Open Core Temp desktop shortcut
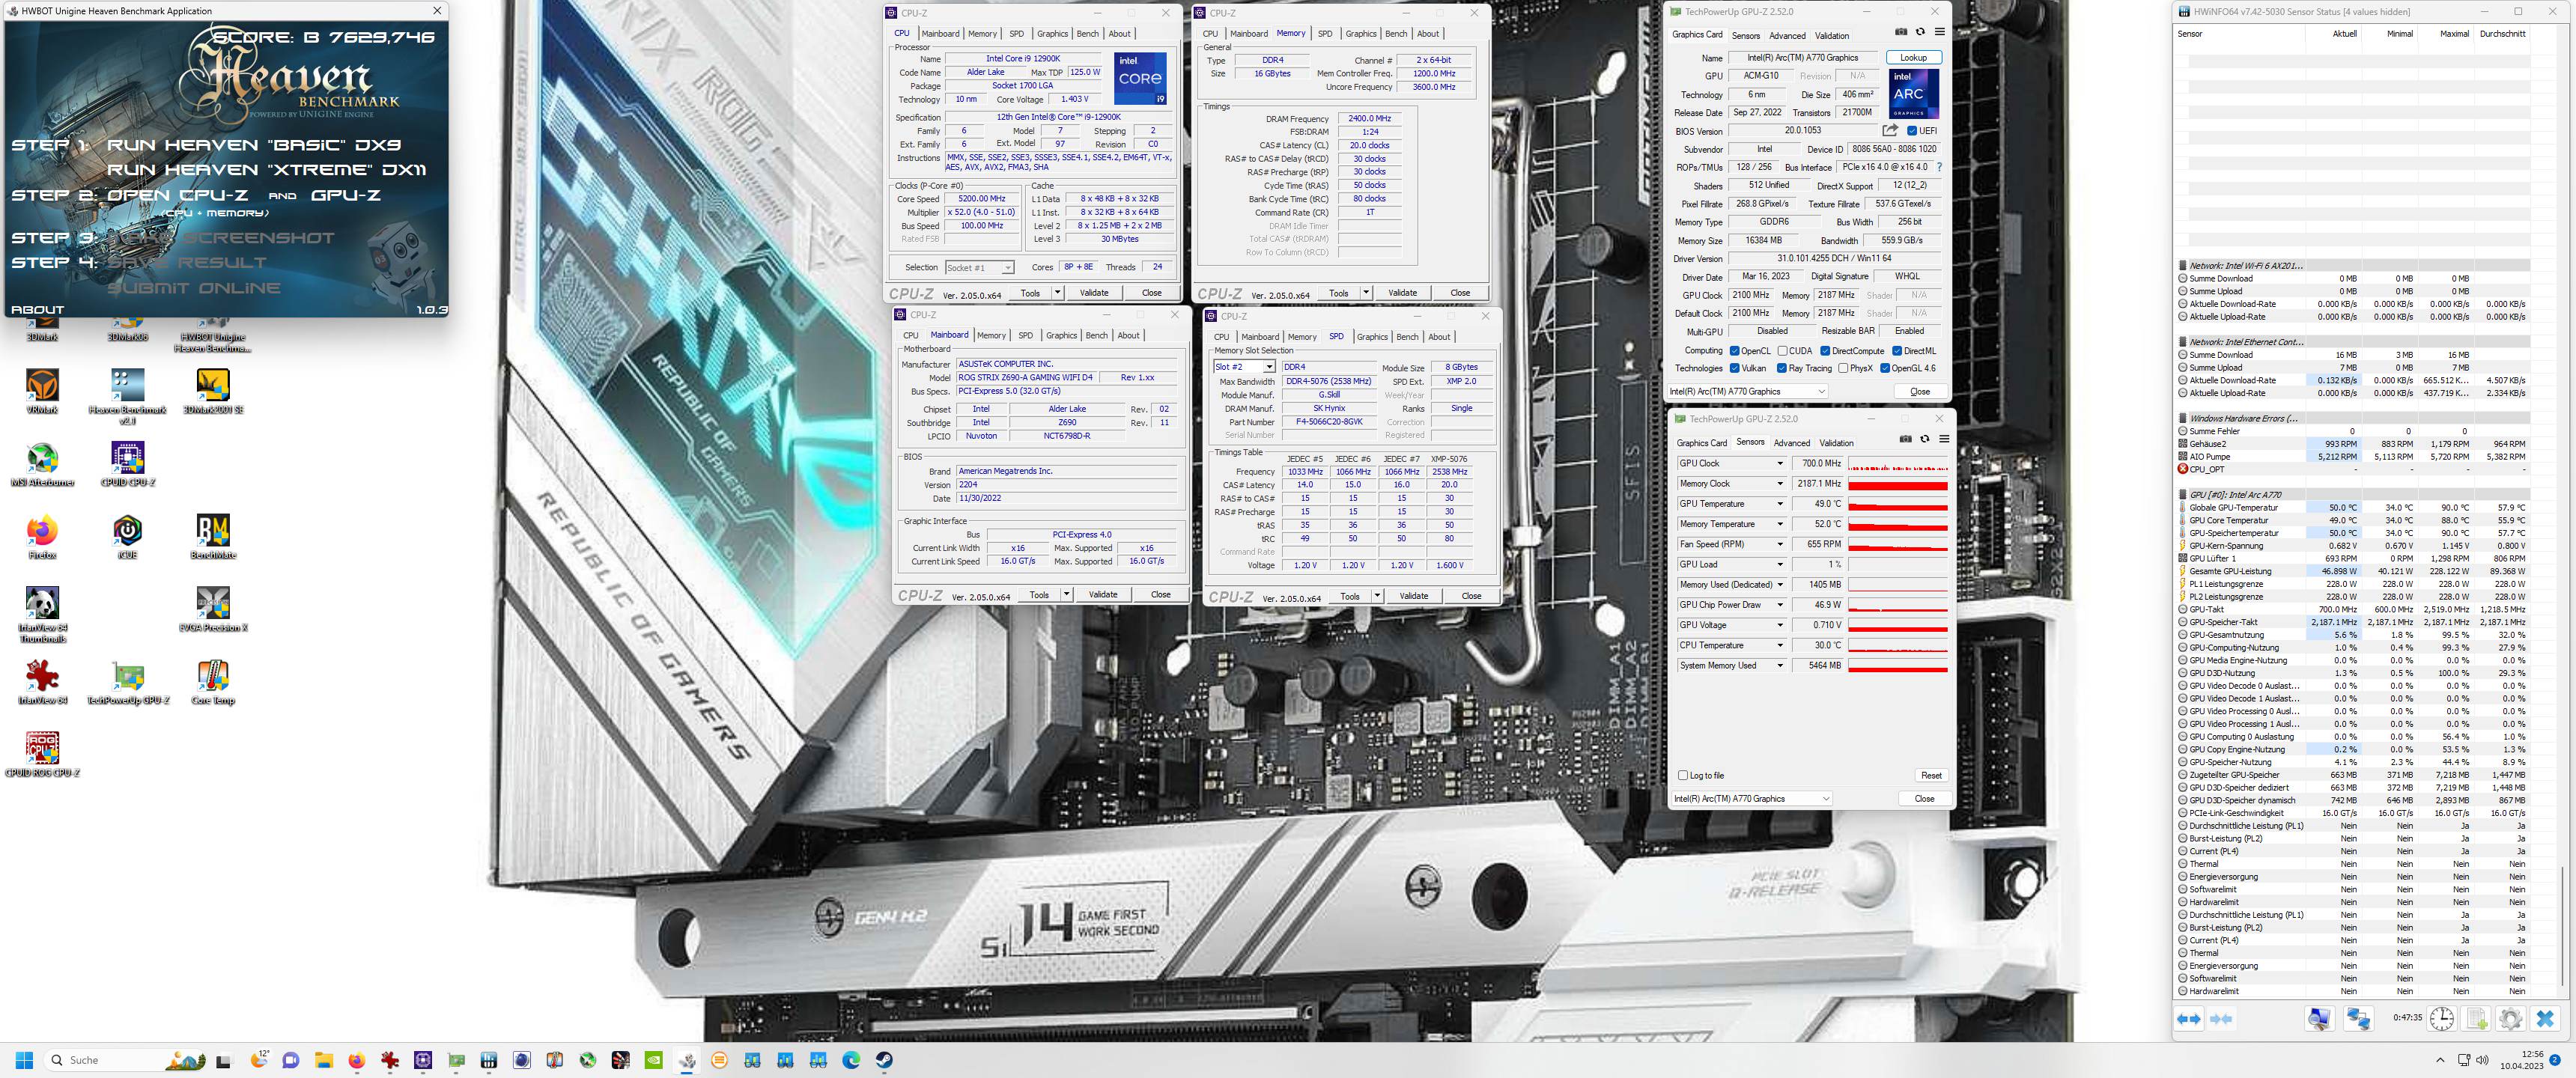This screenshot has height=1078, width=2576. click(x=213, y=682)
